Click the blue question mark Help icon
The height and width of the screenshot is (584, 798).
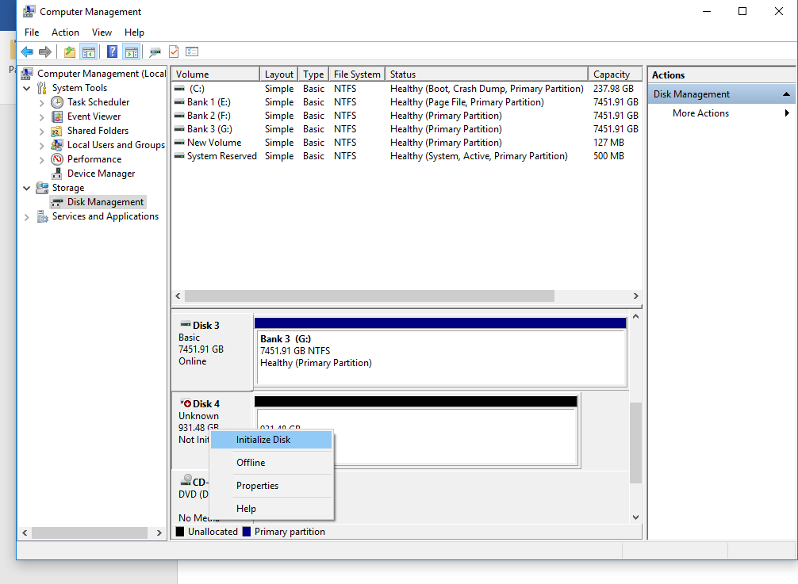pyautogui.click(x=112, y=52)
